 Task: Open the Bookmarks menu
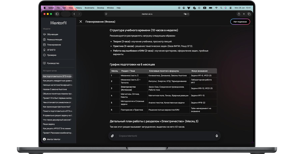point(89,8)
